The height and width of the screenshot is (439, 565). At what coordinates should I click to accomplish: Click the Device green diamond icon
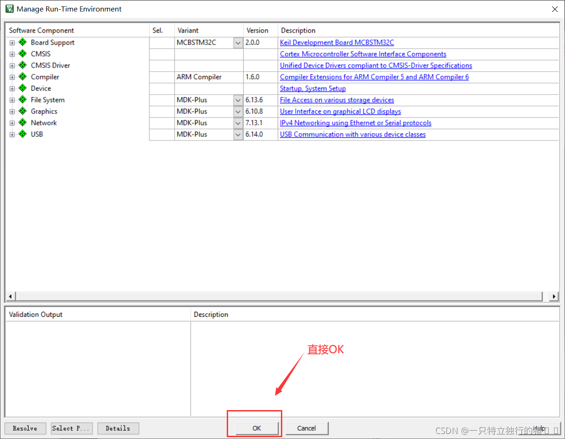point(22,88)
